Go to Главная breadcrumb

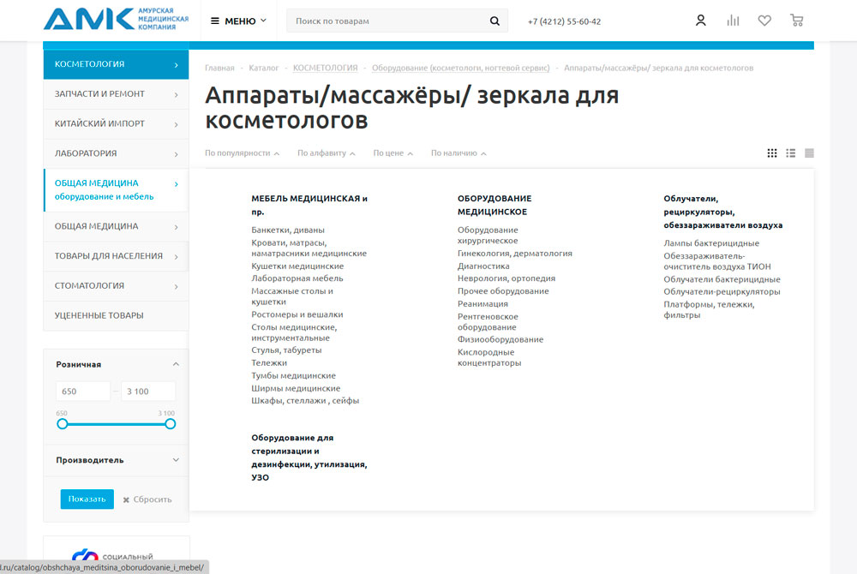(219, 68)
